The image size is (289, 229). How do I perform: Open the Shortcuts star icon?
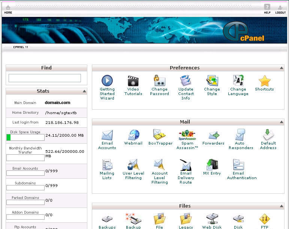click(x=264, y=81)
